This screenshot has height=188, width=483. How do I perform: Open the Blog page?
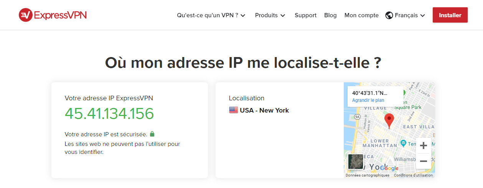tap(330, 15)
